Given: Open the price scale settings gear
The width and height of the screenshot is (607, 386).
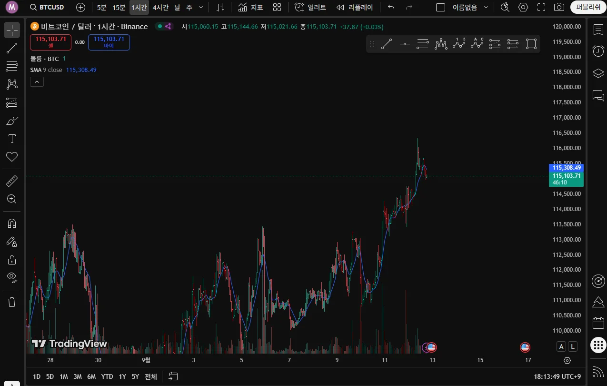Looking at the screenshot, I should pyautogui.click(x=567, y=360).
